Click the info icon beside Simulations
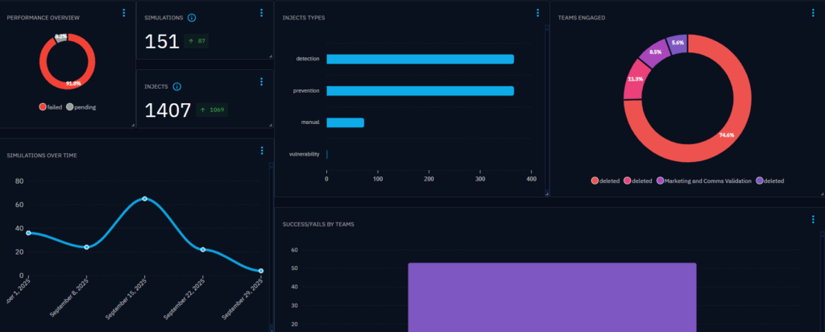 point(191,17)
